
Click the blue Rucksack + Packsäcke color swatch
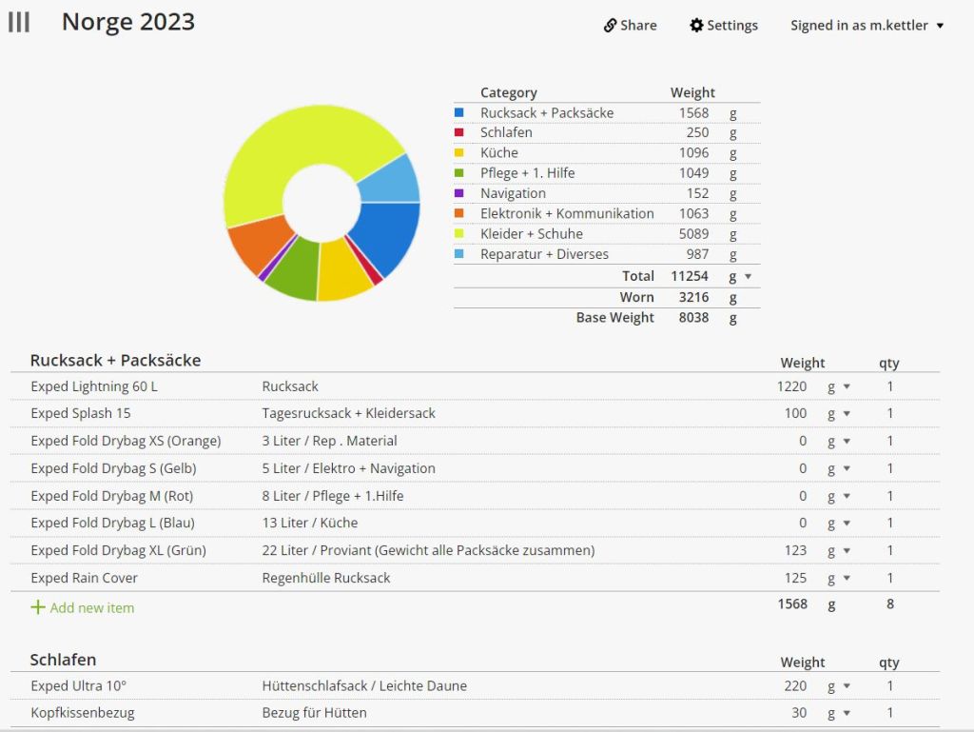coord(459,112)
